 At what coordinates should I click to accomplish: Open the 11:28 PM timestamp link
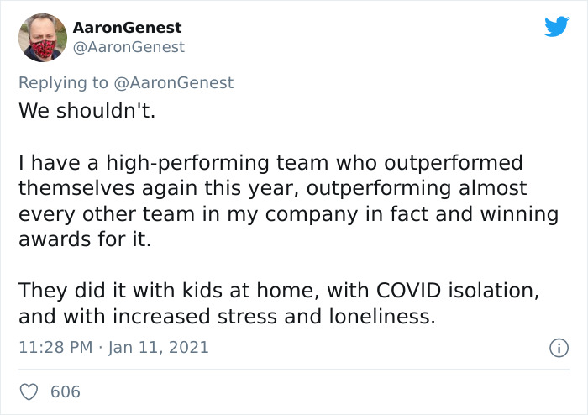55,347
